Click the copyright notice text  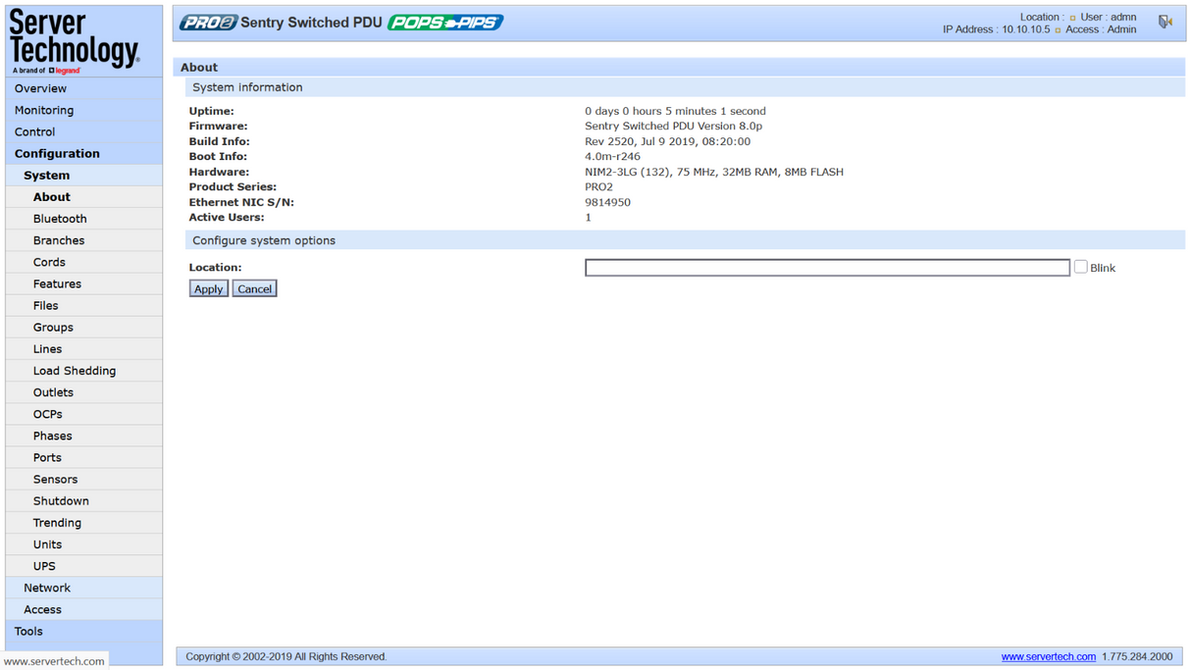[286, 656]
